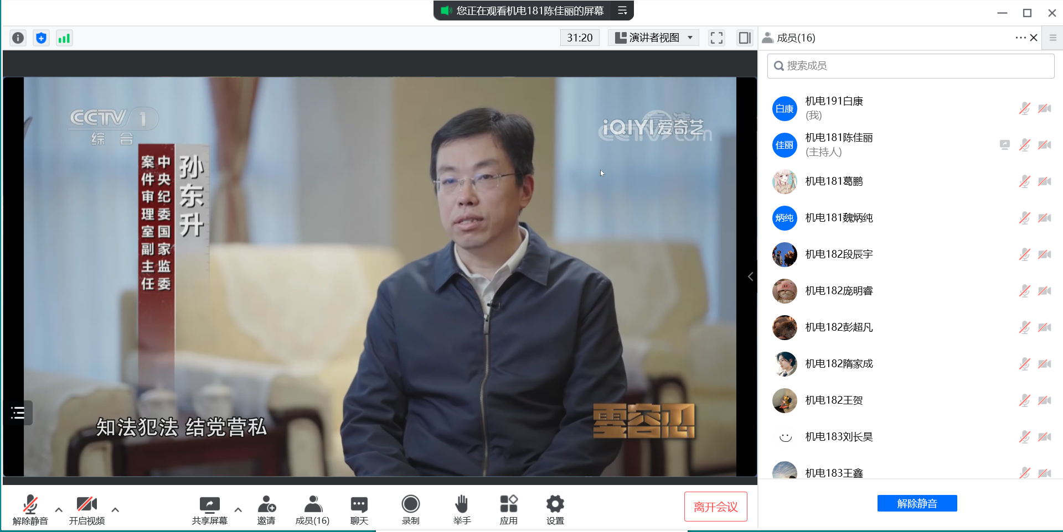Select member 机电191白康
This screenshot has width=1063, height=532.
pos(911,108)
